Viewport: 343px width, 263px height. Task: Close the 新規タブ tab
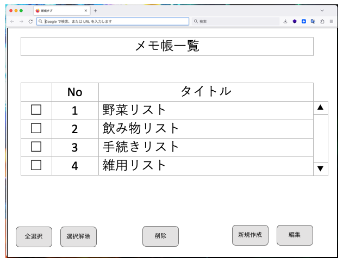[85, 10]
